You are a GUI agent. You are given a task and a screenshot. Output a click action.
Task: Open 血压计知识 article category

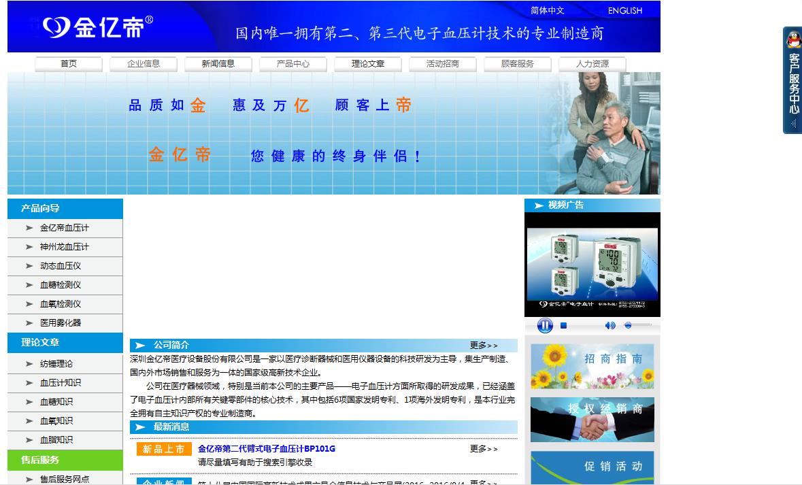[x=61, y=383]
